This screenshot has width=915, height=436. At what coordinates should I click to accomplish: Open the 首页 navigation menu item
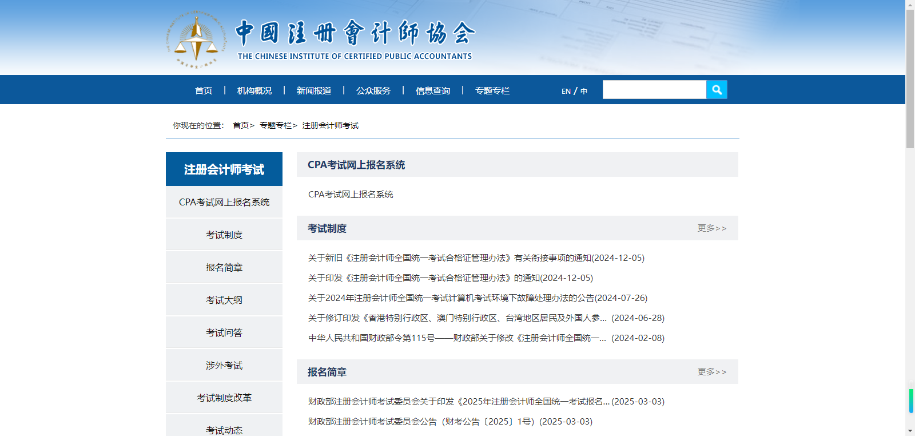[x=204, y=90]
